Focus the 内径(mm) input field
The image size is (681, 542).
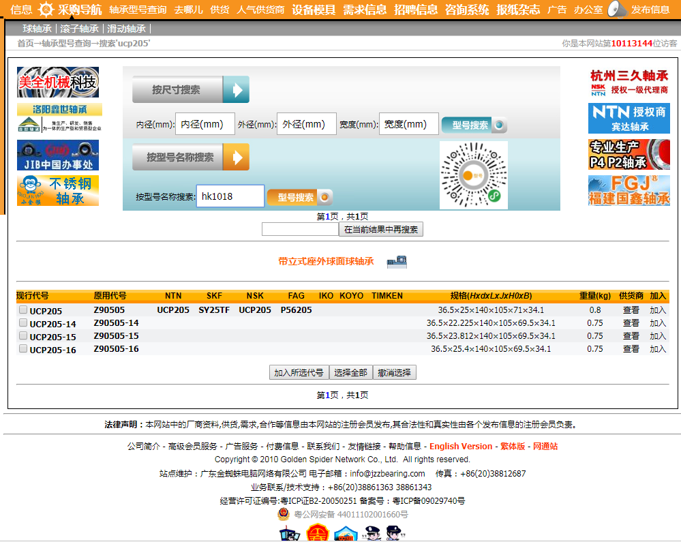click(205, 124)
